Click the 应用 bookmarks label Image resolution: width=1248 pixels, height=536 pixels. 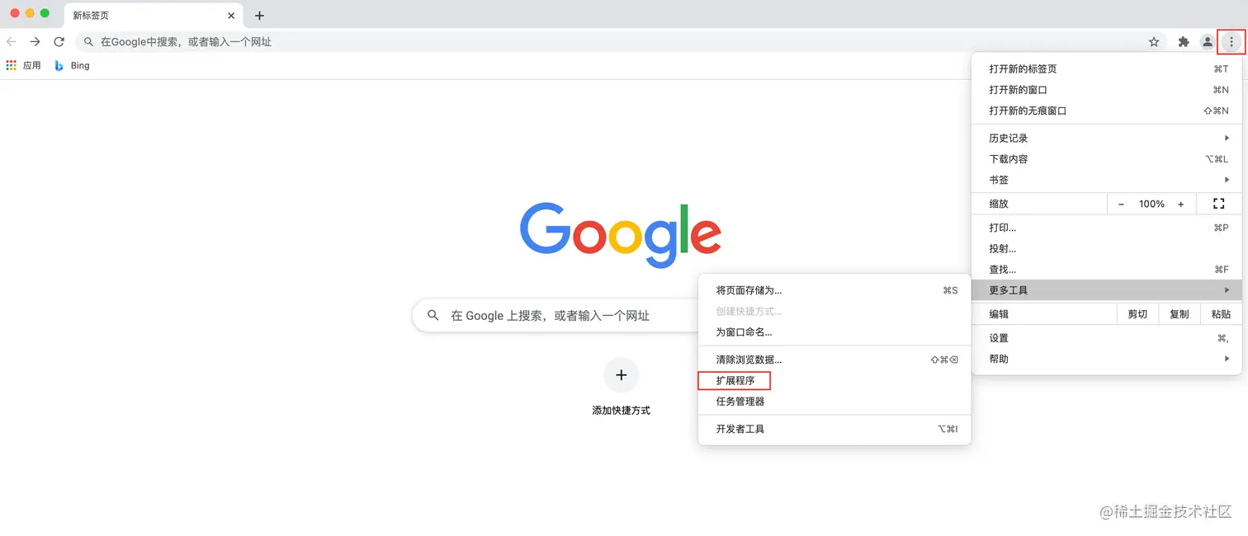click(32, 65)
